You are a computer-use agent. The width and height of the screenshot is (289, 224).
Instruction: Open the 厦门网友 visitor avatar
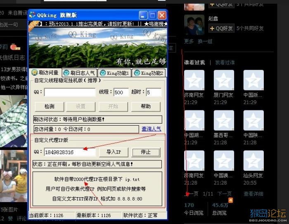tap(224, 80)
